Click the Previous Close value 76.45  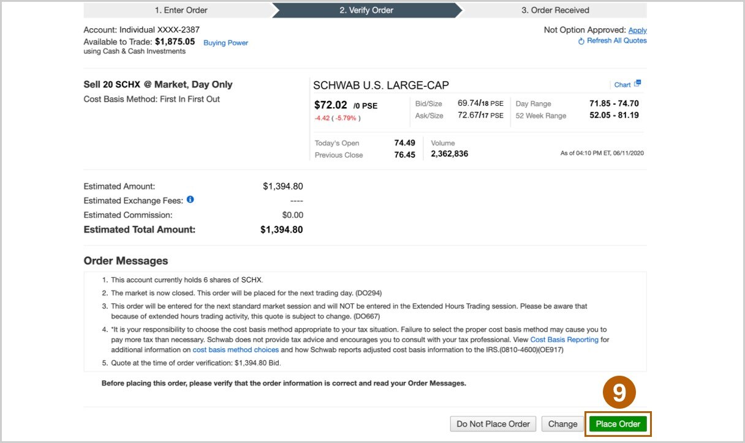pyautogui.click(x=405, y=155)
